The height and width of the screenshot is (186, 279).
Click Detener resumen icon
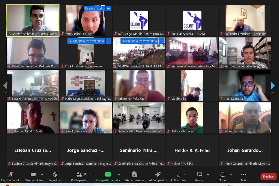click(134, 175)
